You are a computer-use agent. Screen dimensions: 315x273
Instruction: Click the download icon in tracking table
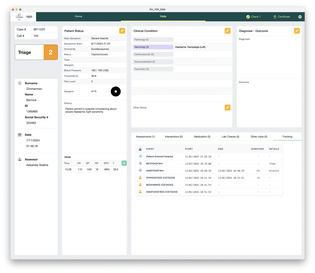140,149
